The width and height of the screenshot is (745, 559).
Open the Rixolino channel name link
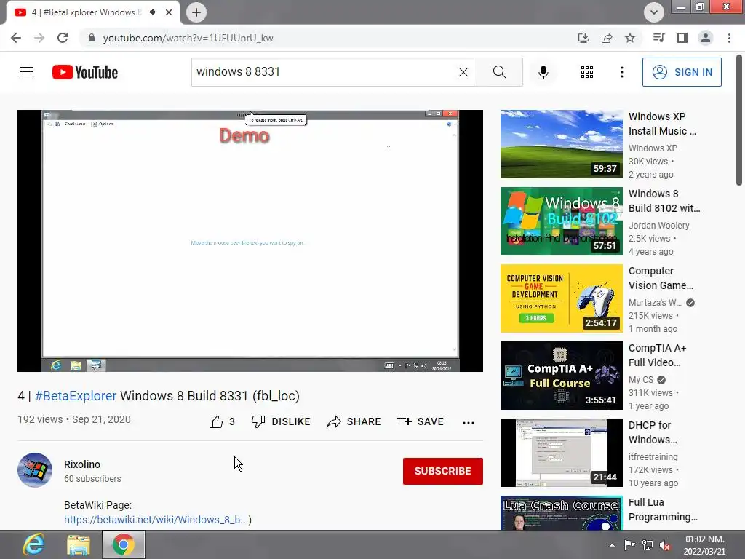[x=82, y=464]
